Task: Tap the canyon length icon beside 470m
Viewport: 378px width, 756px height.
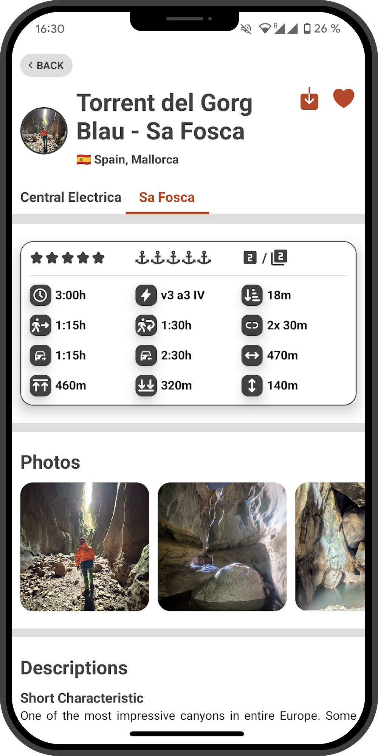Action: click(x=252, y=356)
